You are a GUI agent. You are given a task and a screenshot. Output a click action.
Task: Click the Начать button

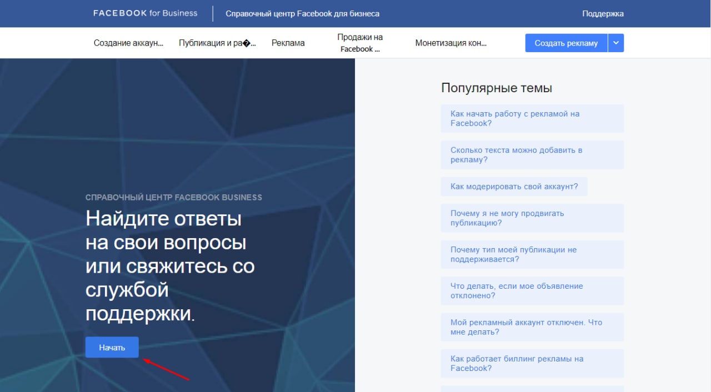112,348
